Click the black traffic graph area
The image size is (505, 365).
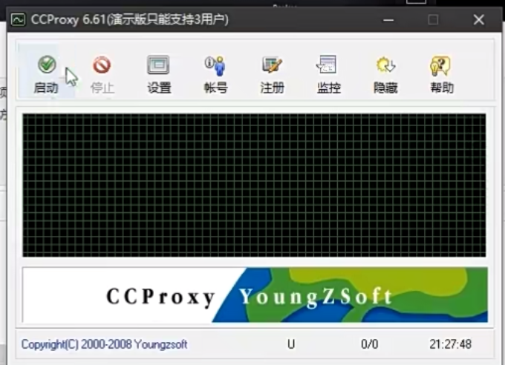click(254, 185)
